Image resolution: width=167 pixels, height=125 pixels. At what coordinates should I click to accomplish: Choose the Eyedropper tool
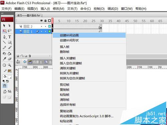click(x=4, y=59)
